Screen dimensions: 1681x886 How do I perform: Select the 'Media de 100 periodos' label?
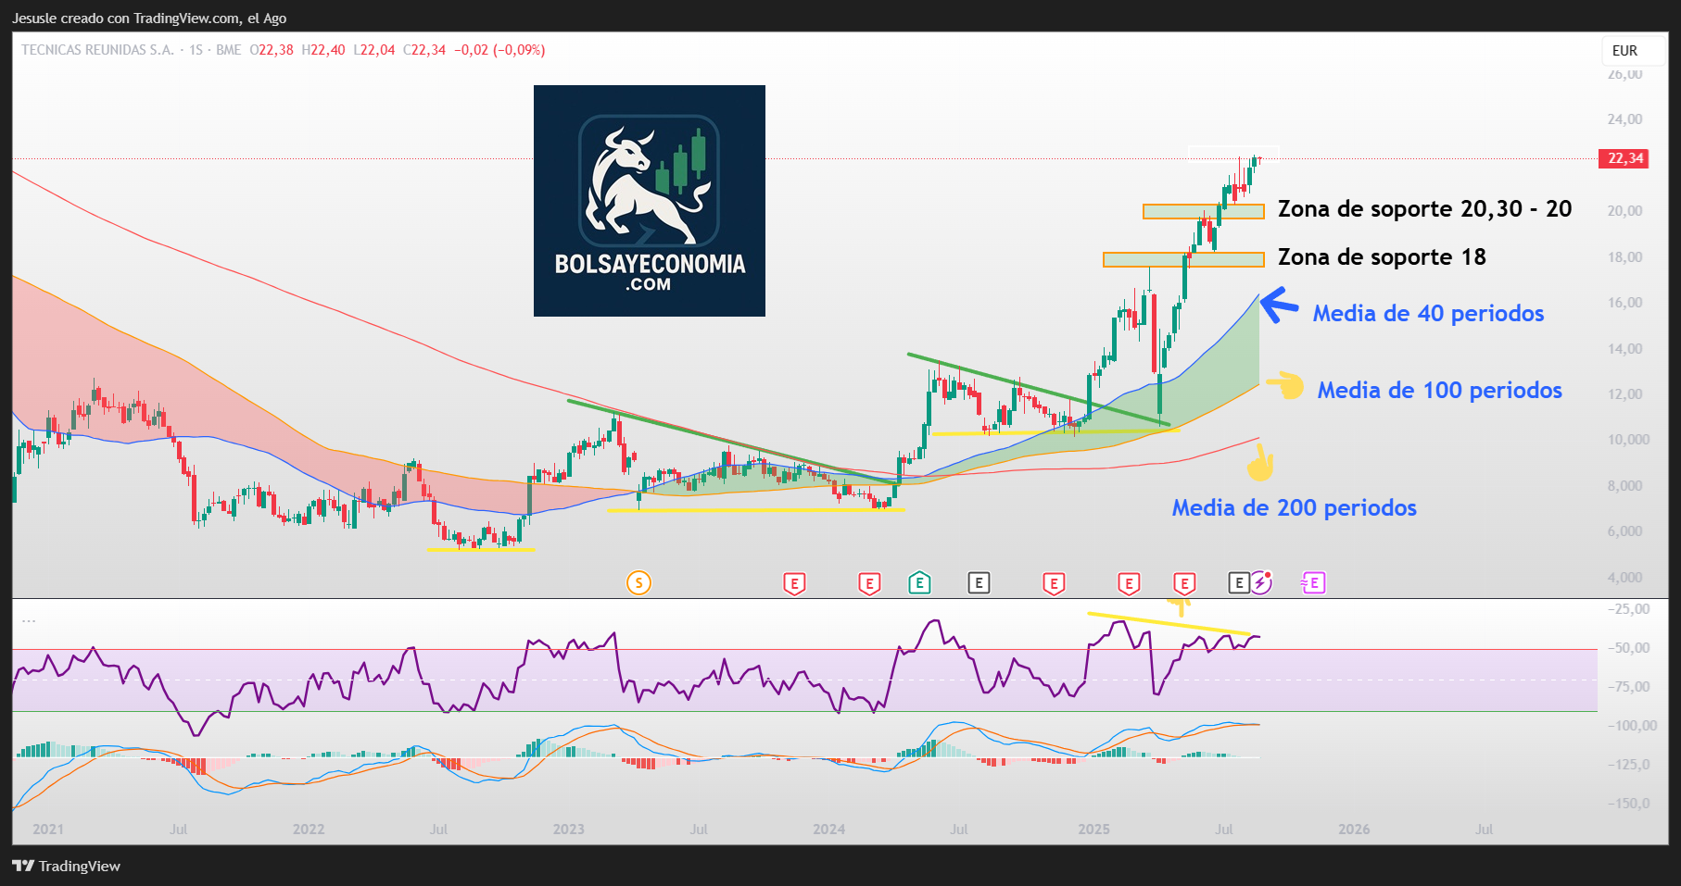[x=1440, y=391]
